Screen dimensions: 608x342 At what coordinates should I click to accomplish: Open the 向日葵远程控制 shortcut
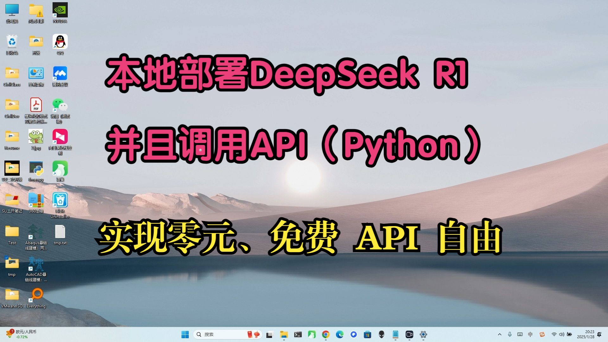click(x=60, y=142)
